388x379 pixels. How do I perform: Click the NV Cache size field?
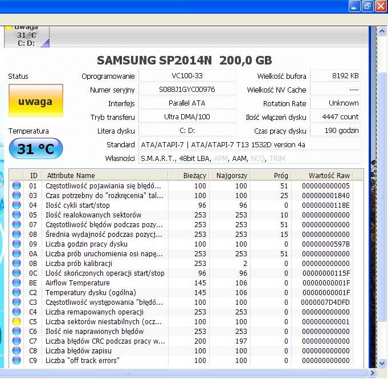pos(336,89)
